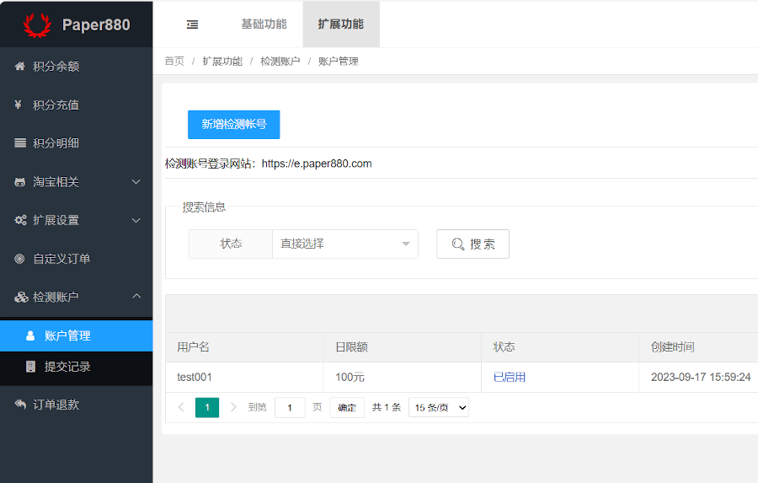The image size is (758, 483).
Task: Click the 搜索 button
Action: (x=472, y=244)
